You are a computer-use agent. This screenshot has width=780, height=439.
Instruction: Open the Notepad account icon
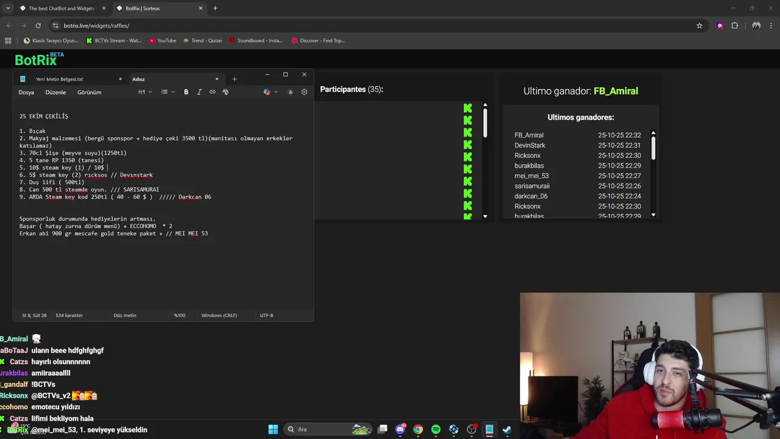click(290, 92)
